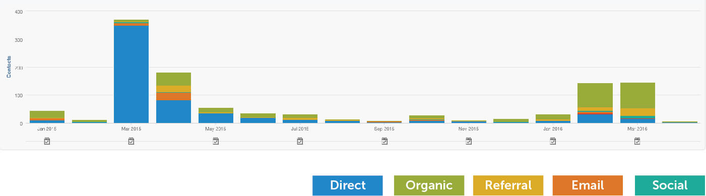Screen dimensions: 706x196
Task: Toggle the Organic legend filter
Action: [429, 185]
